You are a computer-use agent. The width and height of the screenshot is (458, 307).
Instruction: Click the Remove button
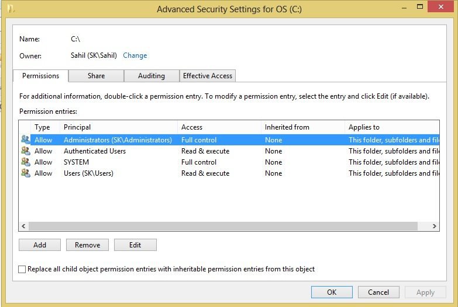click(x=88, y=245)
